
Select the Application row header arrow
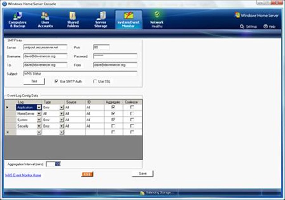(x=11, y=108)
